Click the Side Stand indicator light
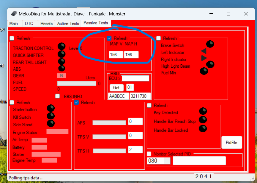Viewport: 257px width, 183px height. point(51,123)
